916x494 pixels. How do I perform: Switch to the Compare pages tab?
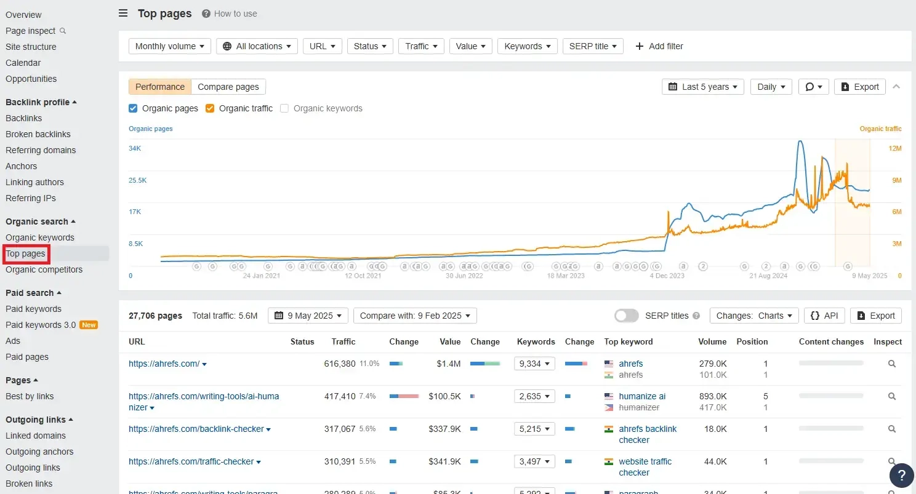coord(228,87)
